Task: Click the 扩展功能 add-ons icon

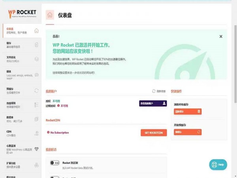Action: 36,165
